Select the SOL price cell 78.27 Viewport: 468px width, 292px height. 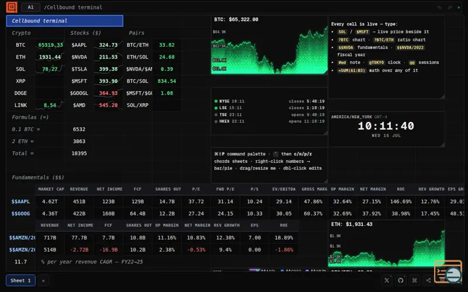pos(50,69)
